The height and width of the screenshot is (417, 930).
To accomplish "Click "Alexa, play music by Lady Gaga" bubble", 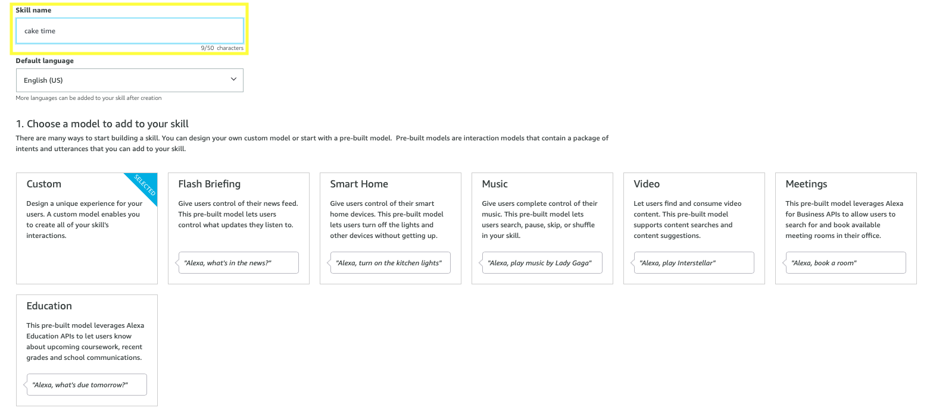I will pos(542,263).
